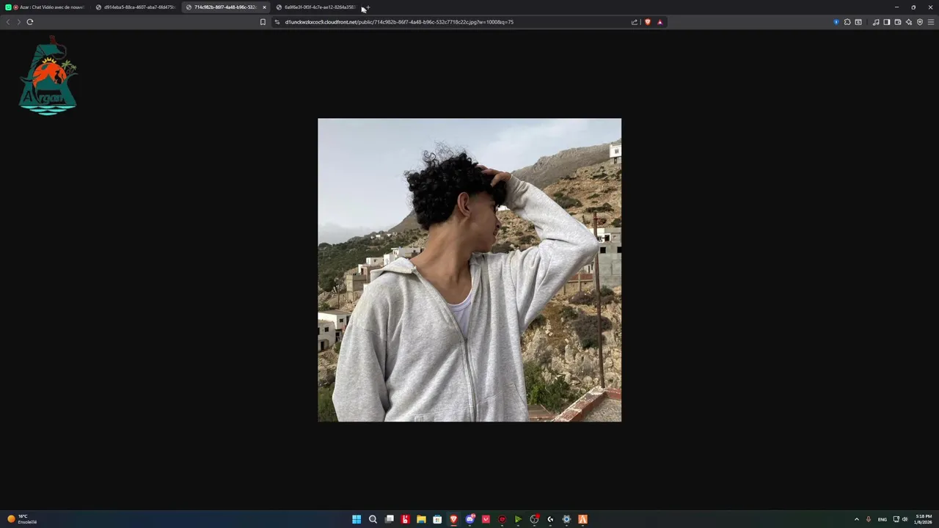The height and width of the screenshot is (528, 939).
Task: Open the Extensions puzzle menu
Action: coord(847,22)
